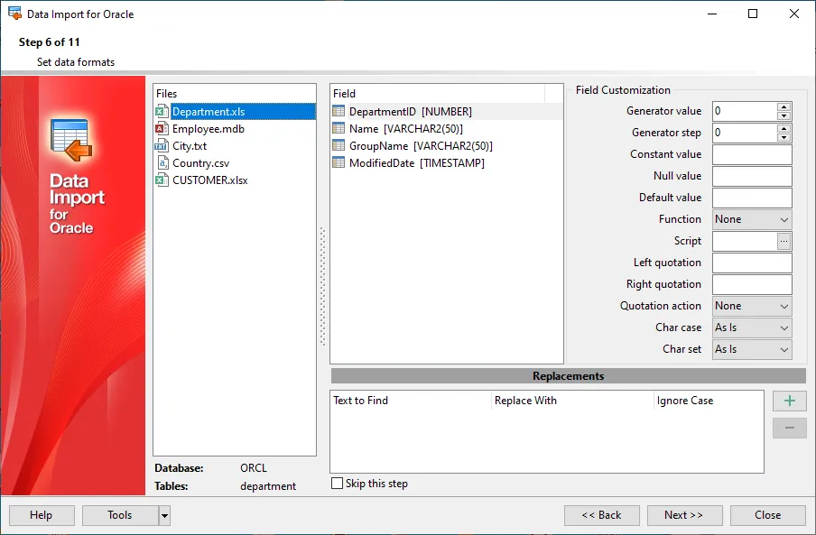Add a replacement with the plus button
This screenshot has height=535, width=816.
click(790, 401)
